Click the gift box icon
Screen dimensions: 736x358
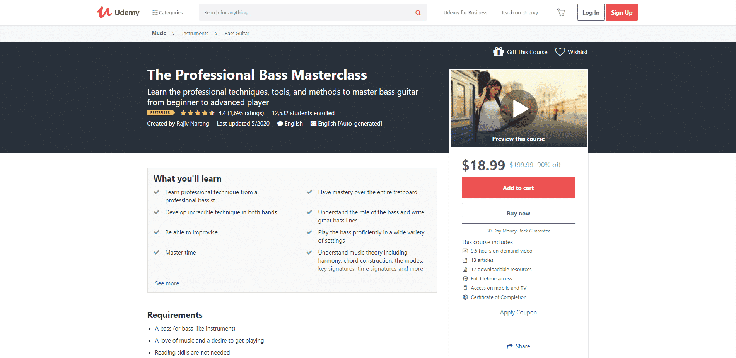(499, 51)
